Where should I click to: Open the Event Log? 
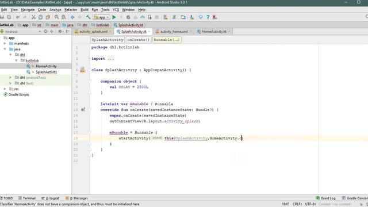click(325, 198)
